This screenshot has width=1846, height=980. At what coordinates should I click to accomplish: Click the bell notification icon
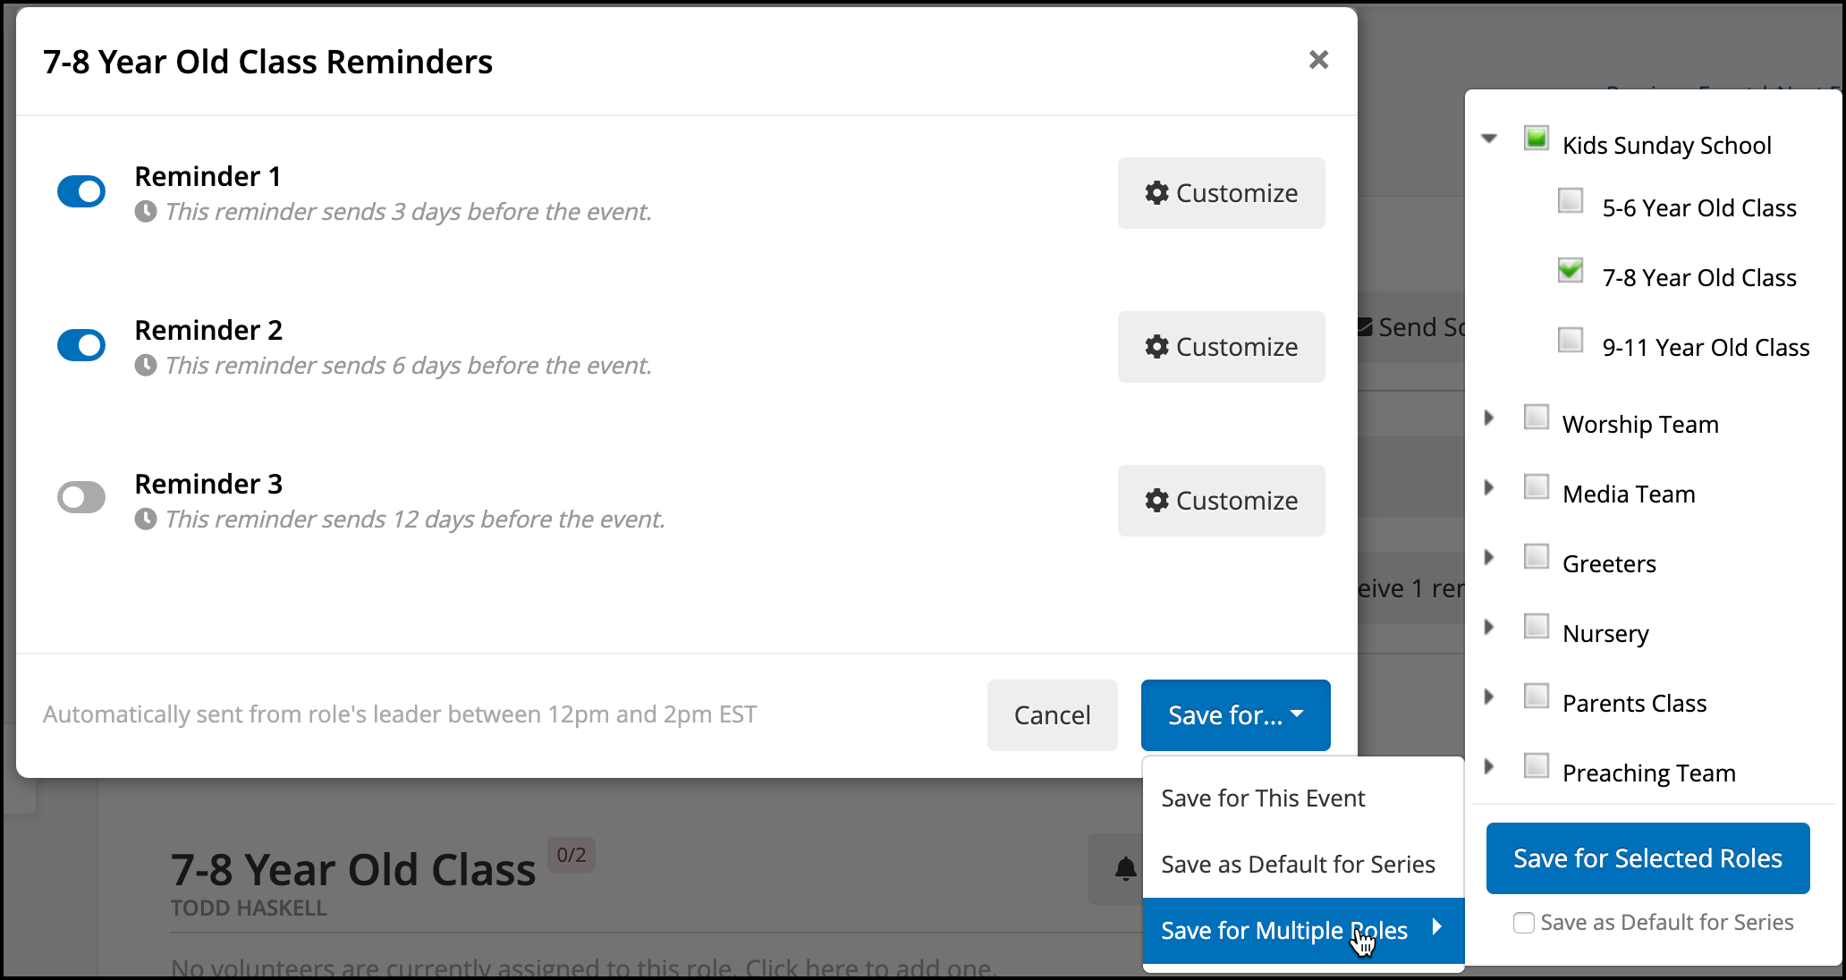1125,868
